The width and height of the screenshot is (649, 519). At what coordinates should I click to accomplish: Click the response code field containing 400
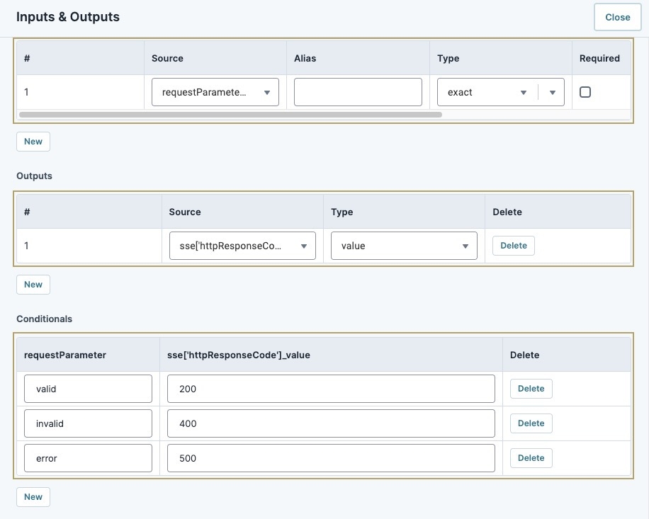coord(331,423)
